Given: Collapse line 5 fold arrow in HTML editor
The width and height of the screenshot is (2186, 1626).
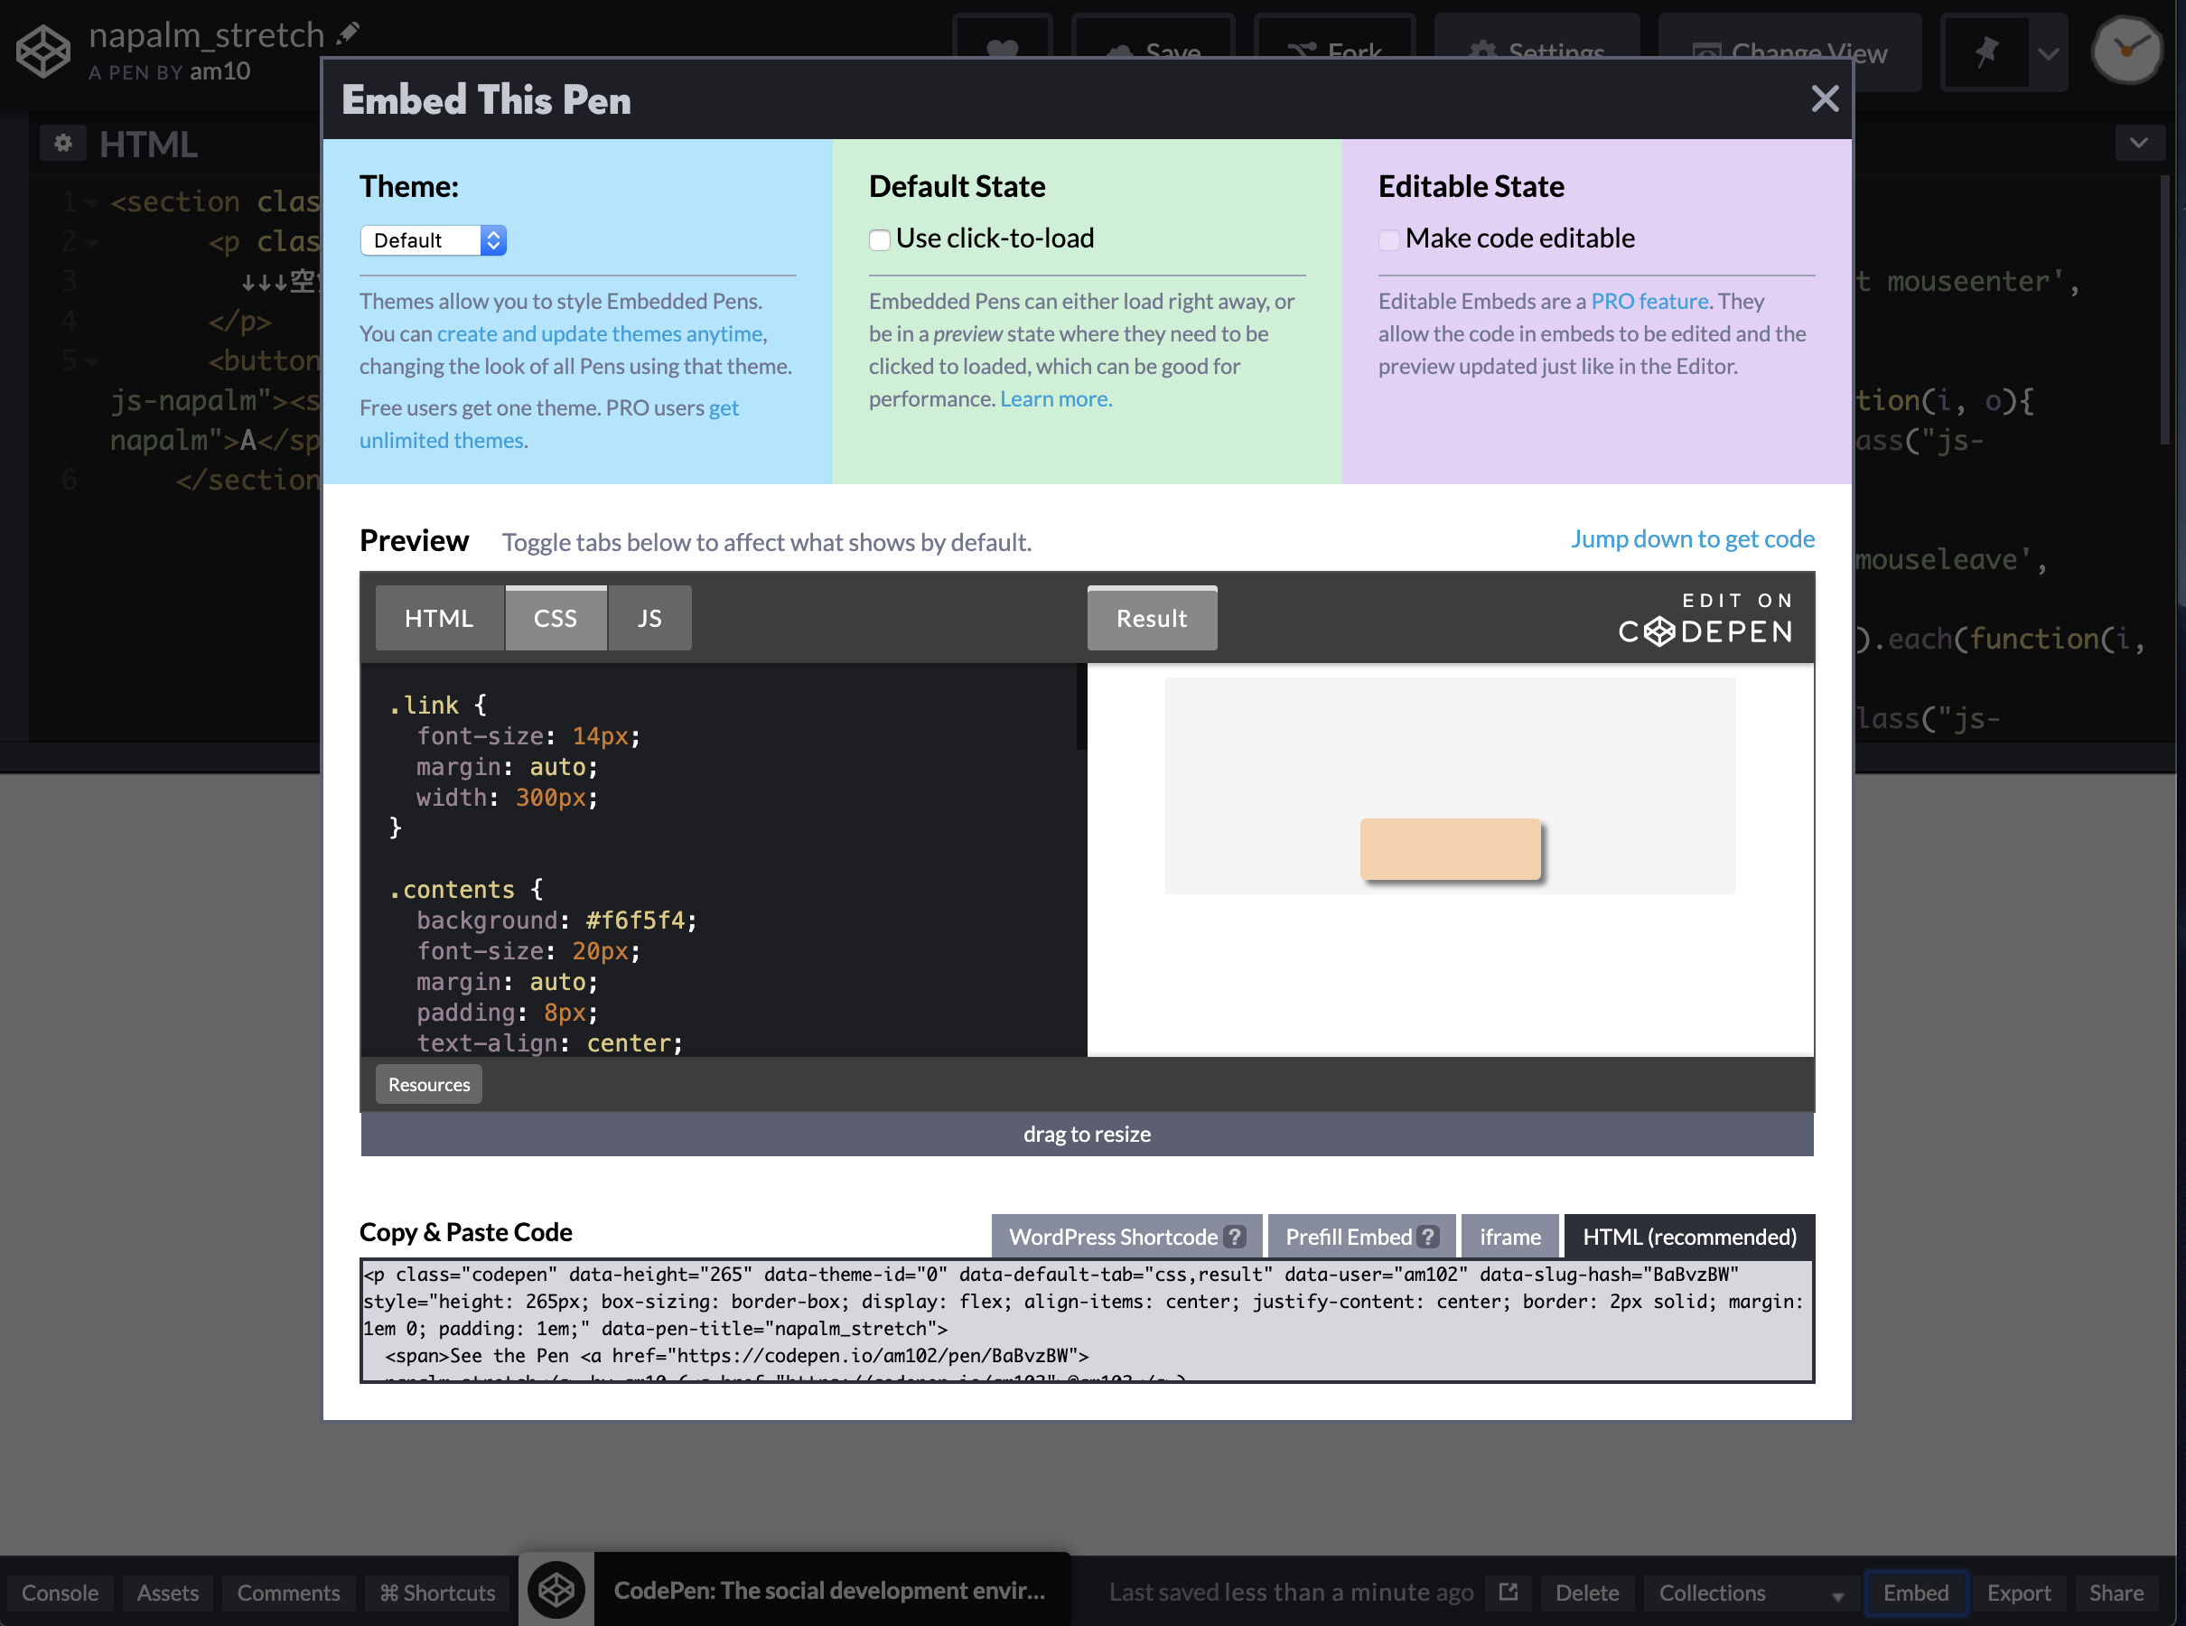Looking at the screenshot, I should [91, 362].
